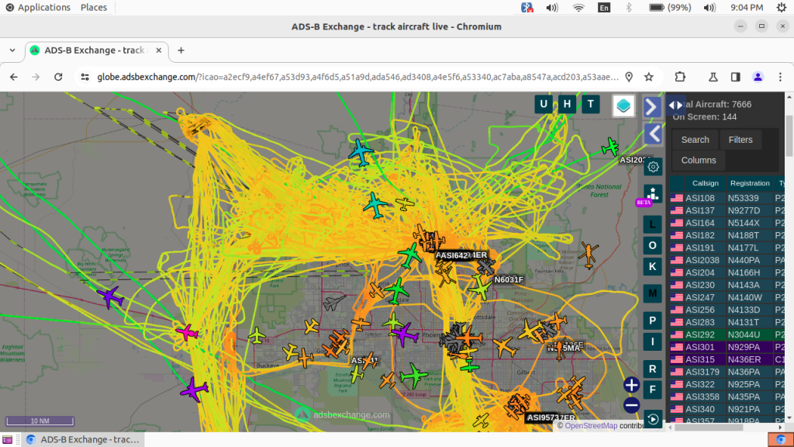Select the gray fighter jet aircraft icon
The height and width of the screenshot is (447, 794).
(333, 303)
